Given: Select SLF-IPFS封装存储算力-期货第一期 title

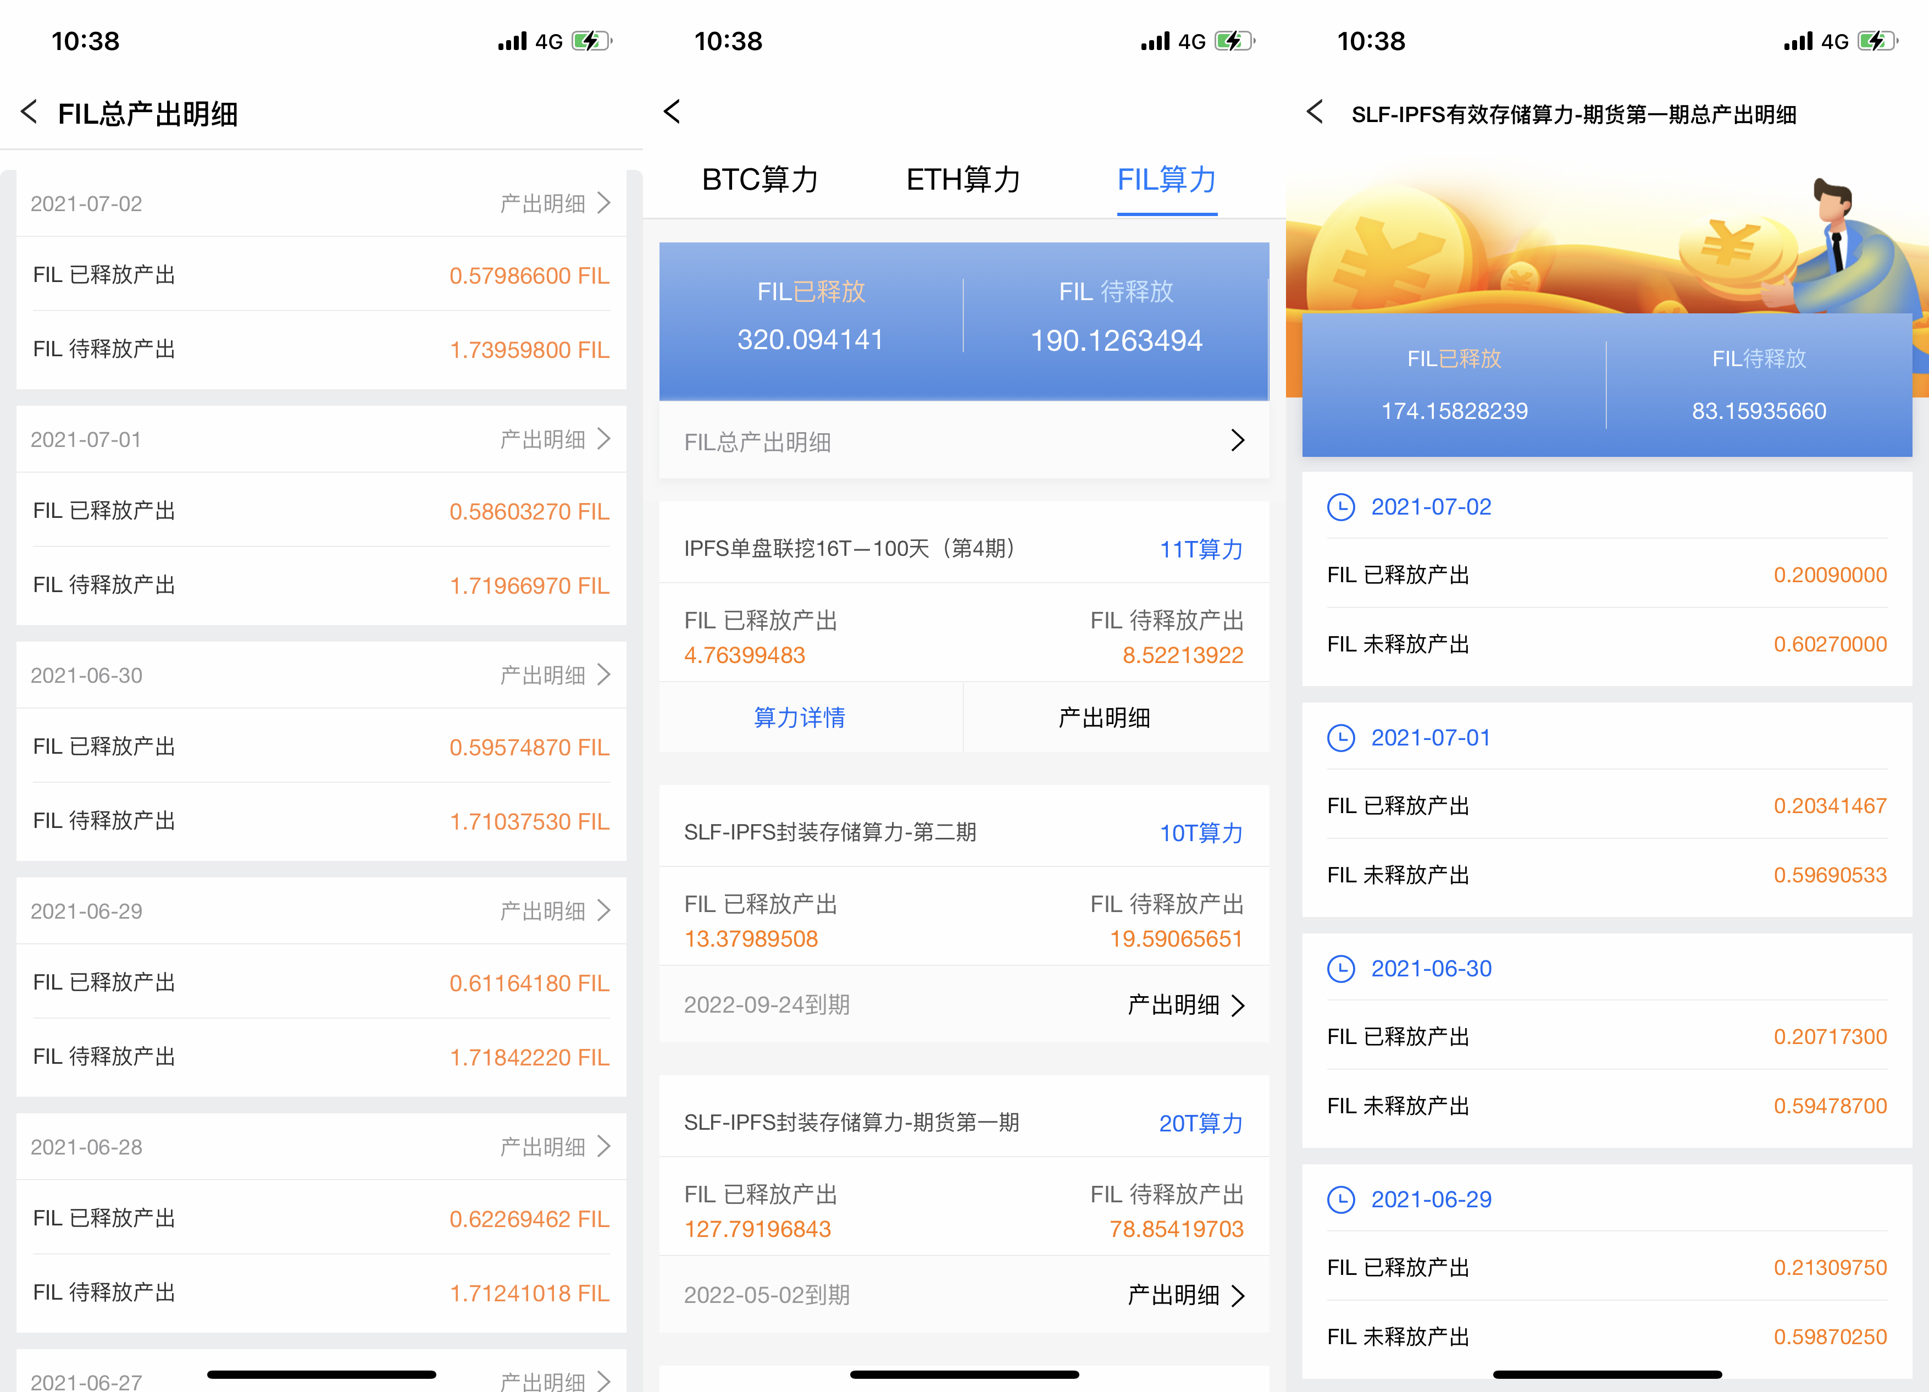Looking at the screenshot, I should 851,1122.
